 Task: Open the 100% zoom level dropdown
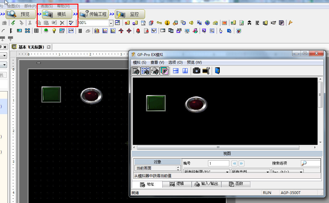coord(111,23)
